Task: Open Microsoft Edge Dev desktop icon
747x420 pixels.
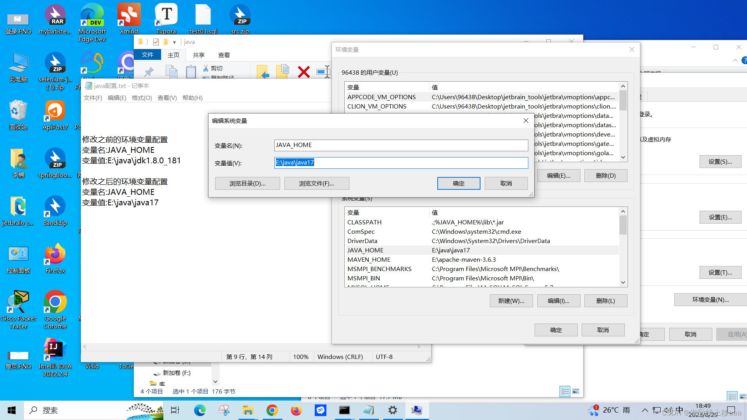Action: [92, 23]
